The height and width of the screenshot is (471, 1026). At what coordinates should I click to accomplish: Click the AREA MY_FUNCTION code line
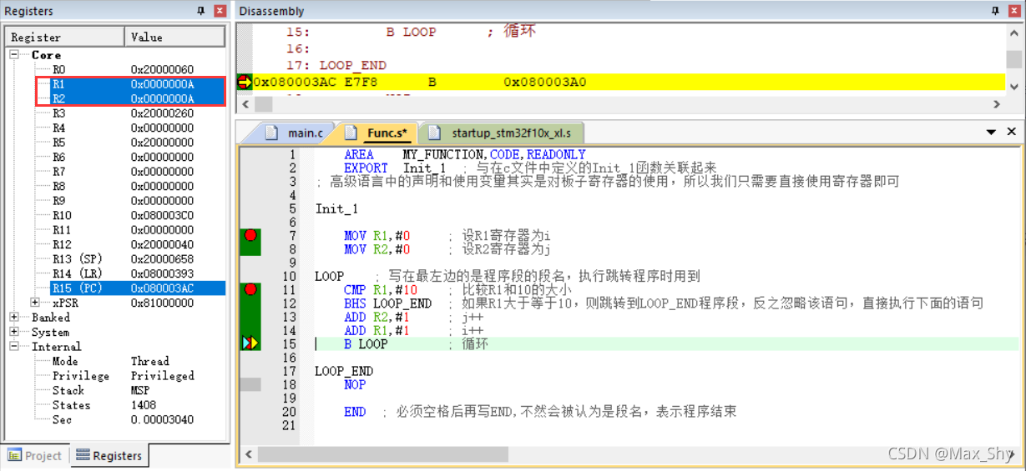(465, 155)
